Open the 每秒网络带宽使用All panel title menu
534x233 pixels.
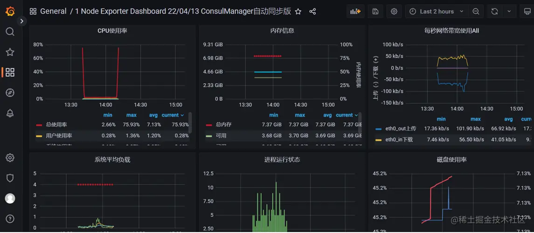pyautogui.click(x=451, y=31)
